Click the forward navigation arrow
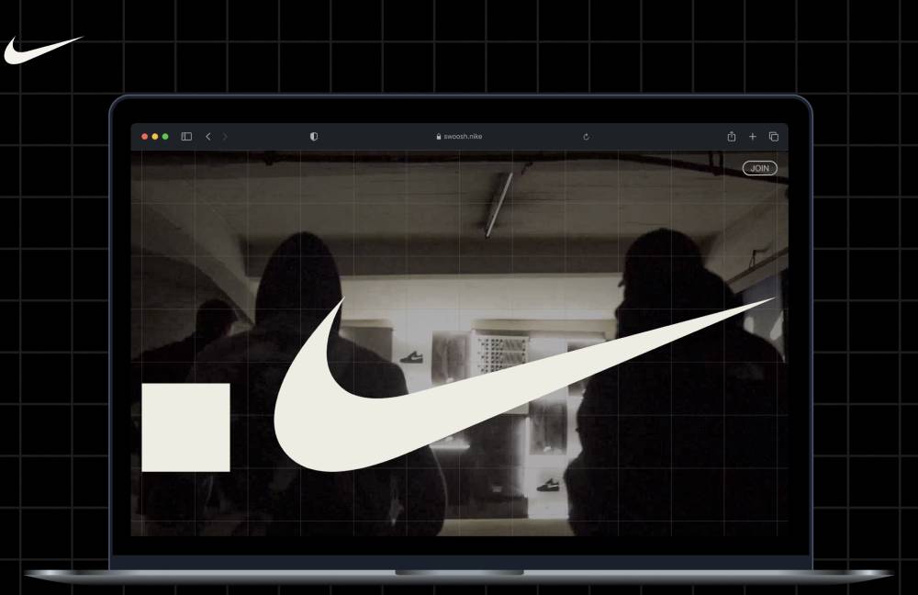This screenshot has height=595, width=918. click(x=225, y=136)
